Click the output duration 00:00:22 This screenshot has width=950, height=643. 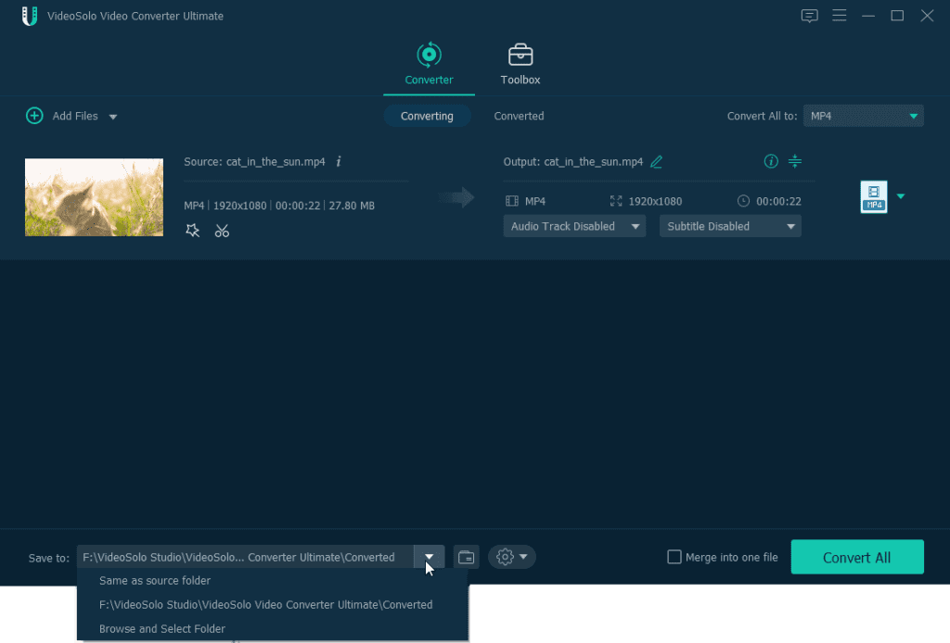pyautogui.click(x=778, y=201)
